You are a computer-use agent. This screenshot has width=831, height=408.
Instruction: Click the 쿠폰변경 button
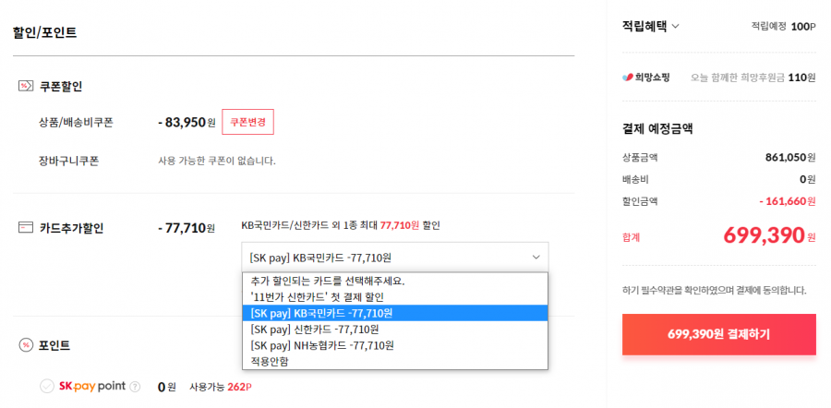click(x=247, y=123)
